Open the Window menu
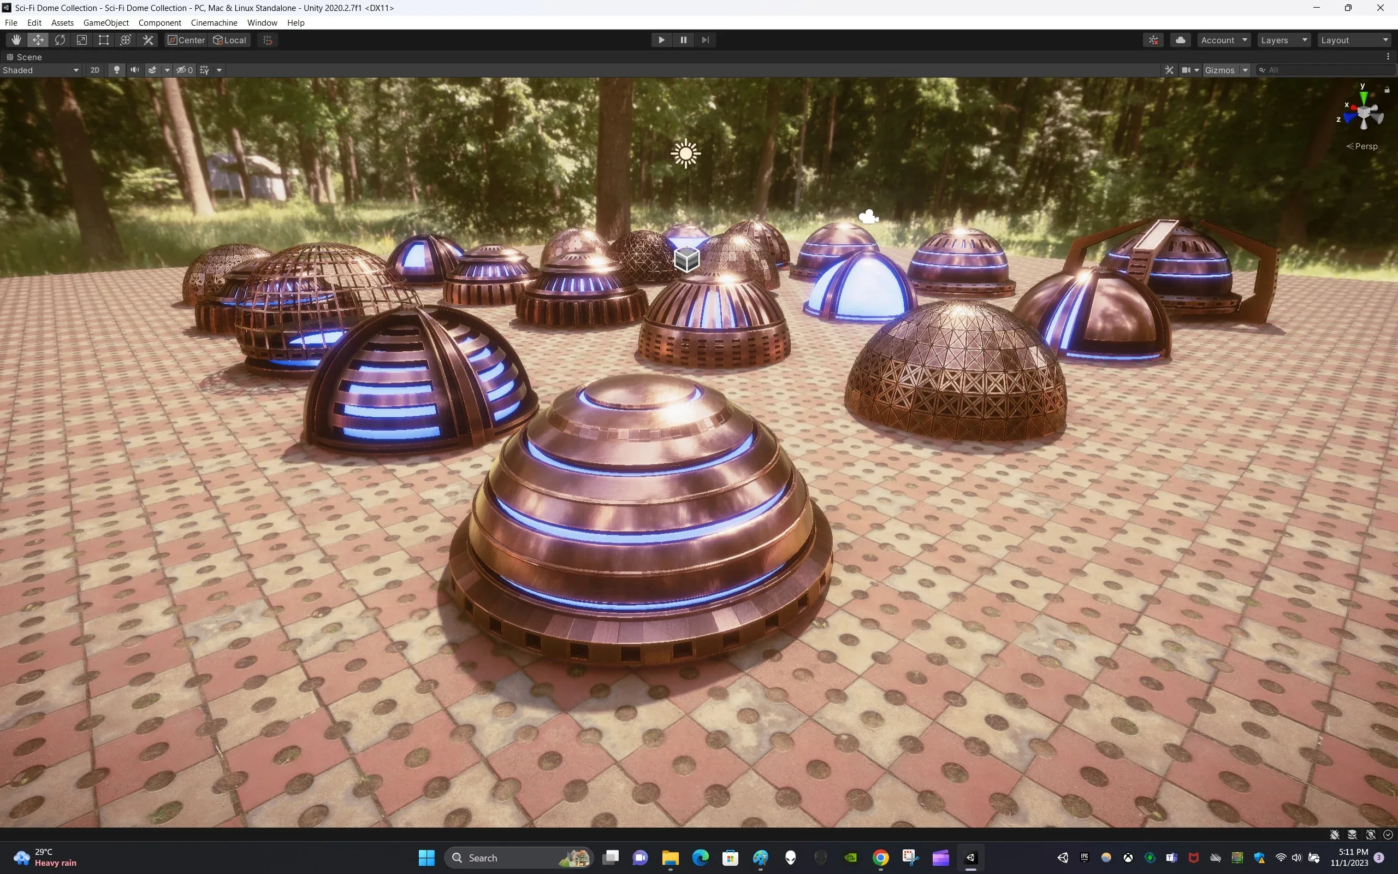The image size is (1398, 874). 262,22
